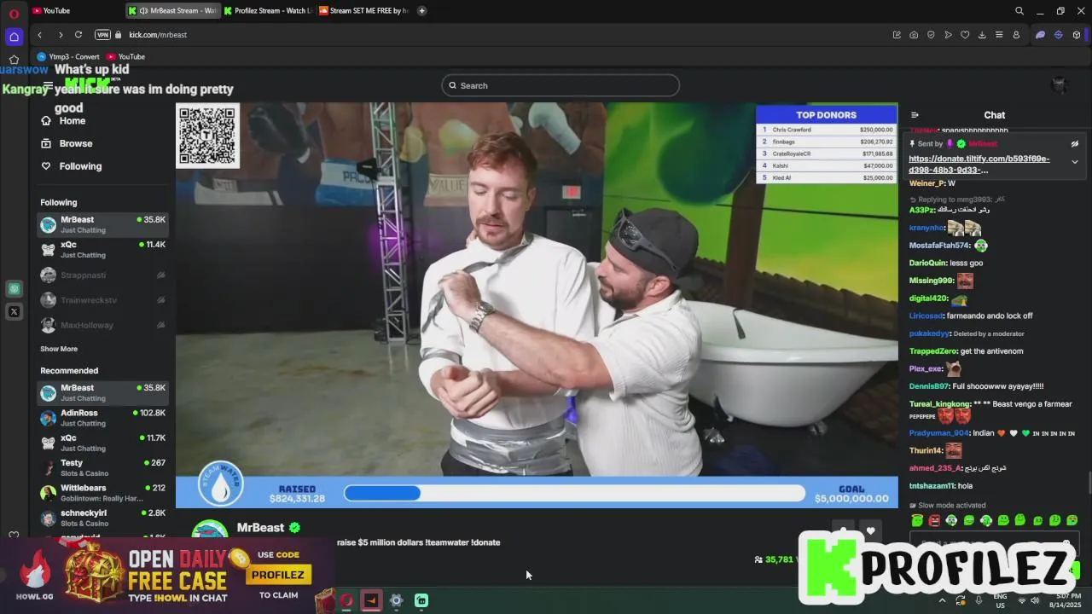Click the chat scrollbar at right edge
Screen dimensions: 1092x614
(x=1089, y=482)
